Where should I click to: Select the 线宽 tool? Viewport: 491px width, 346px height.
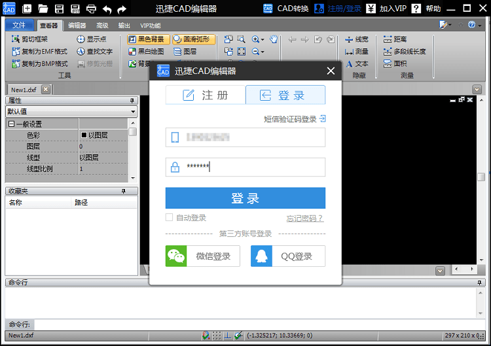(x=357, y=39)
